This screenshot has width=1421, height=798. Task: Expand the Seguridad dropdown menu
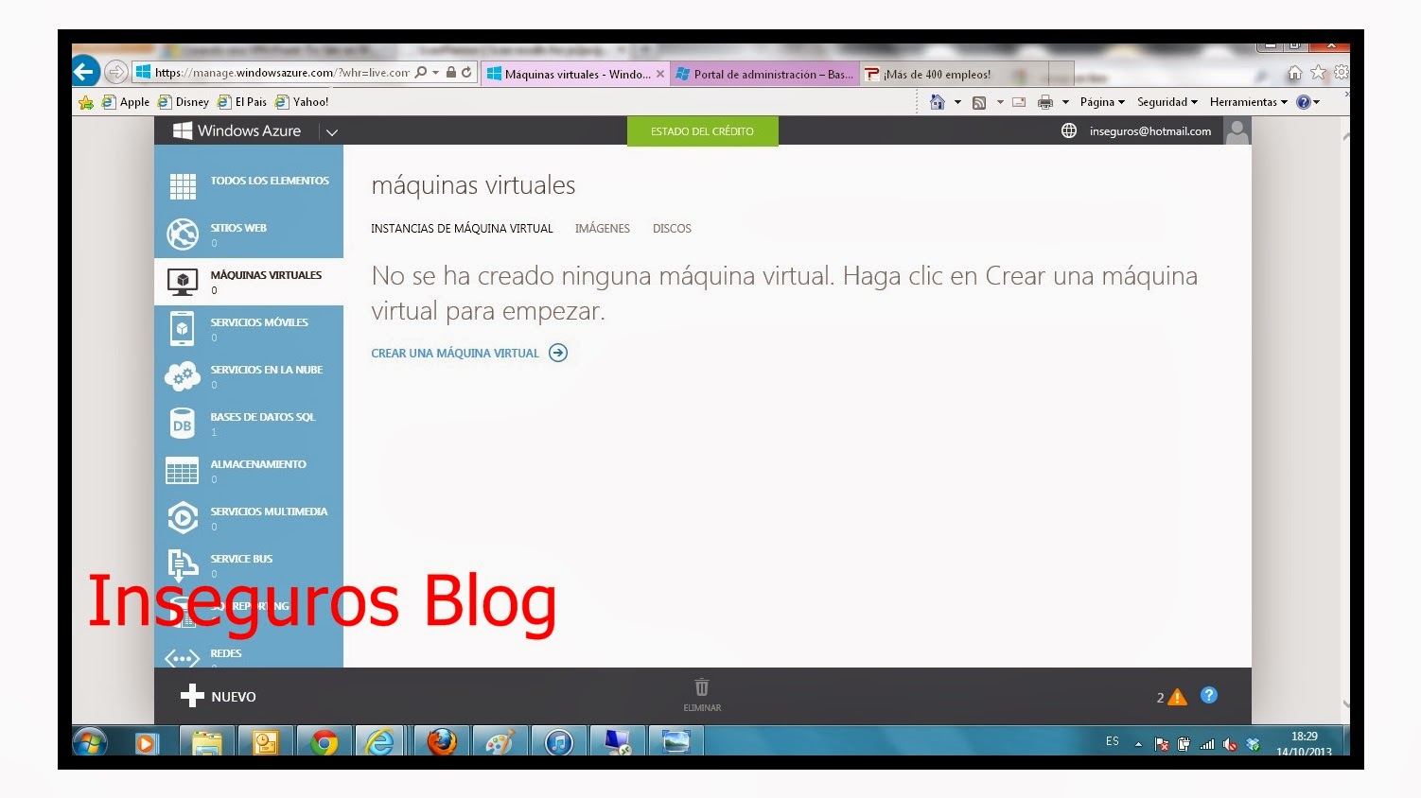1167,102
